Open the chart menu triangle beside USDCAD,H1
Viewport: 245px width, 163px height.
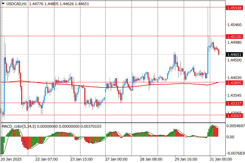pos(3,4)
